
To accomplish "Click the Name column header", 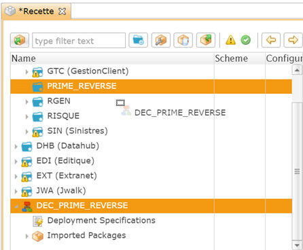I will [x=112, y=58].
